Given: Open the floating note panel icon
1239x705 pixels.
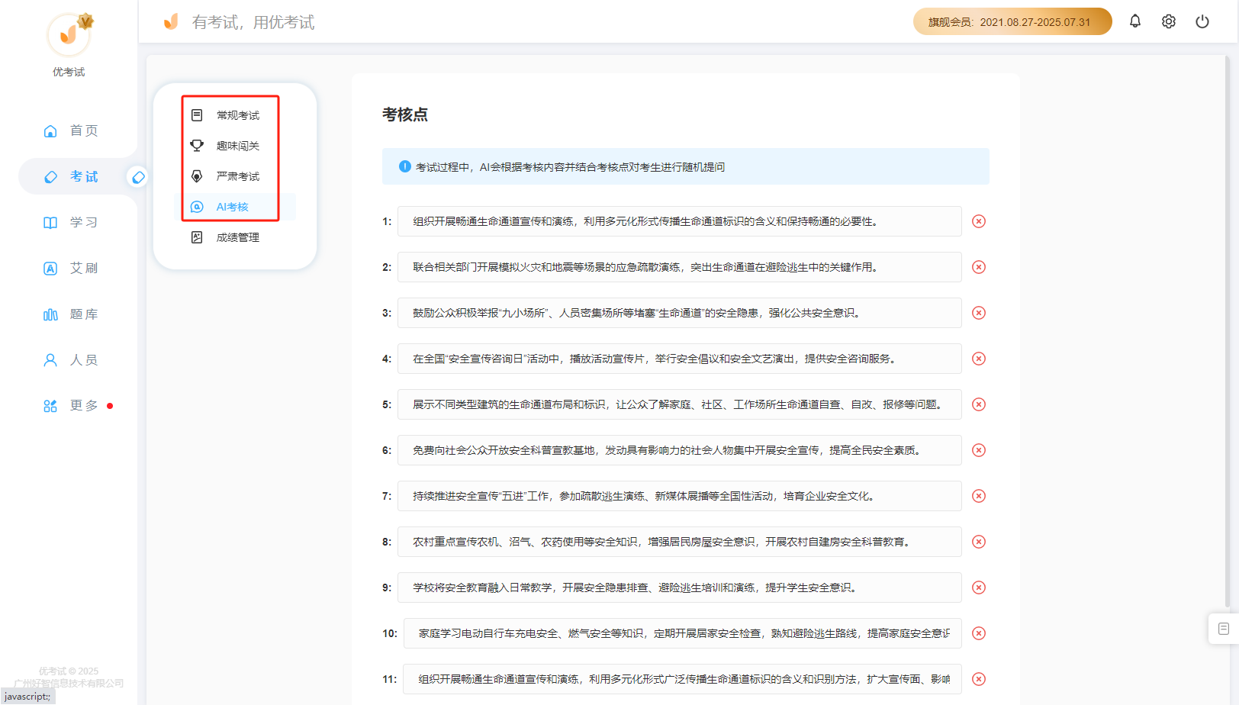Looking at the screenshot, I should point(1224,629).
